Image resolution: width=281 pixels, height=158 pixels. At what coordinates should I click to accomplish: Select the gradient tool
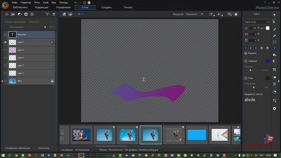[x=274, y=61]
